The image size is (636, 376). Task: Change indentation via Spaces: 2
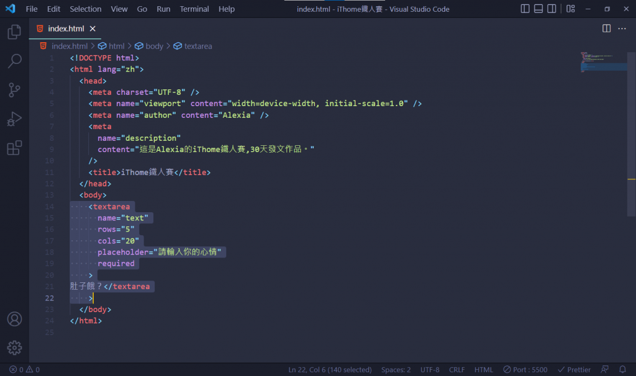point(396,370)
